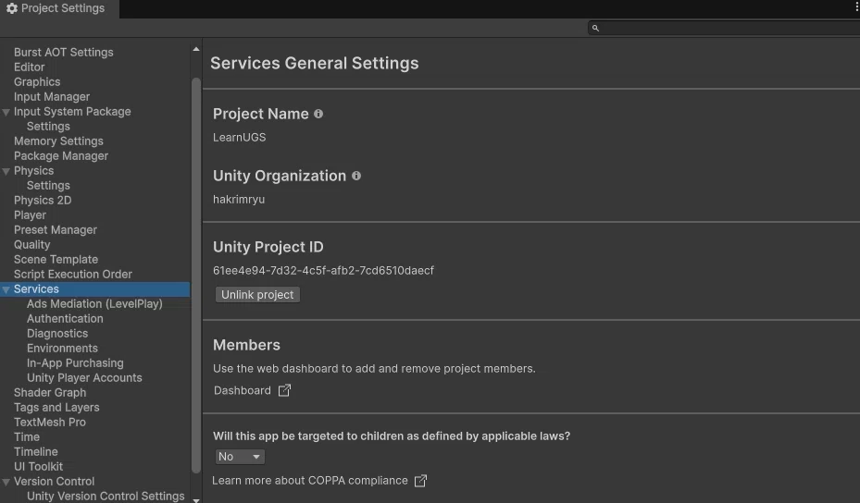
Task: Collapse the Physics tree section
Action: (x=6, y=171)
